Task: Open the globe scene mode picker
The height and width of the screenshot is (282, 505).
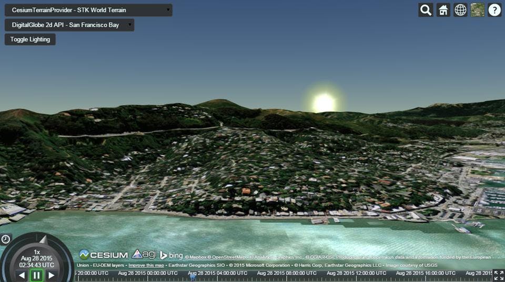Action: pyautogui.click(x=460, y=10)
